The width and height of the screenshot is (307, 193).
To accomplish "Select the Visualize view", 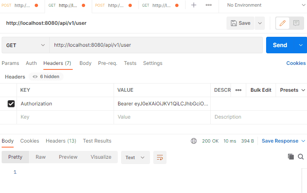I will (x=101, y=157).
